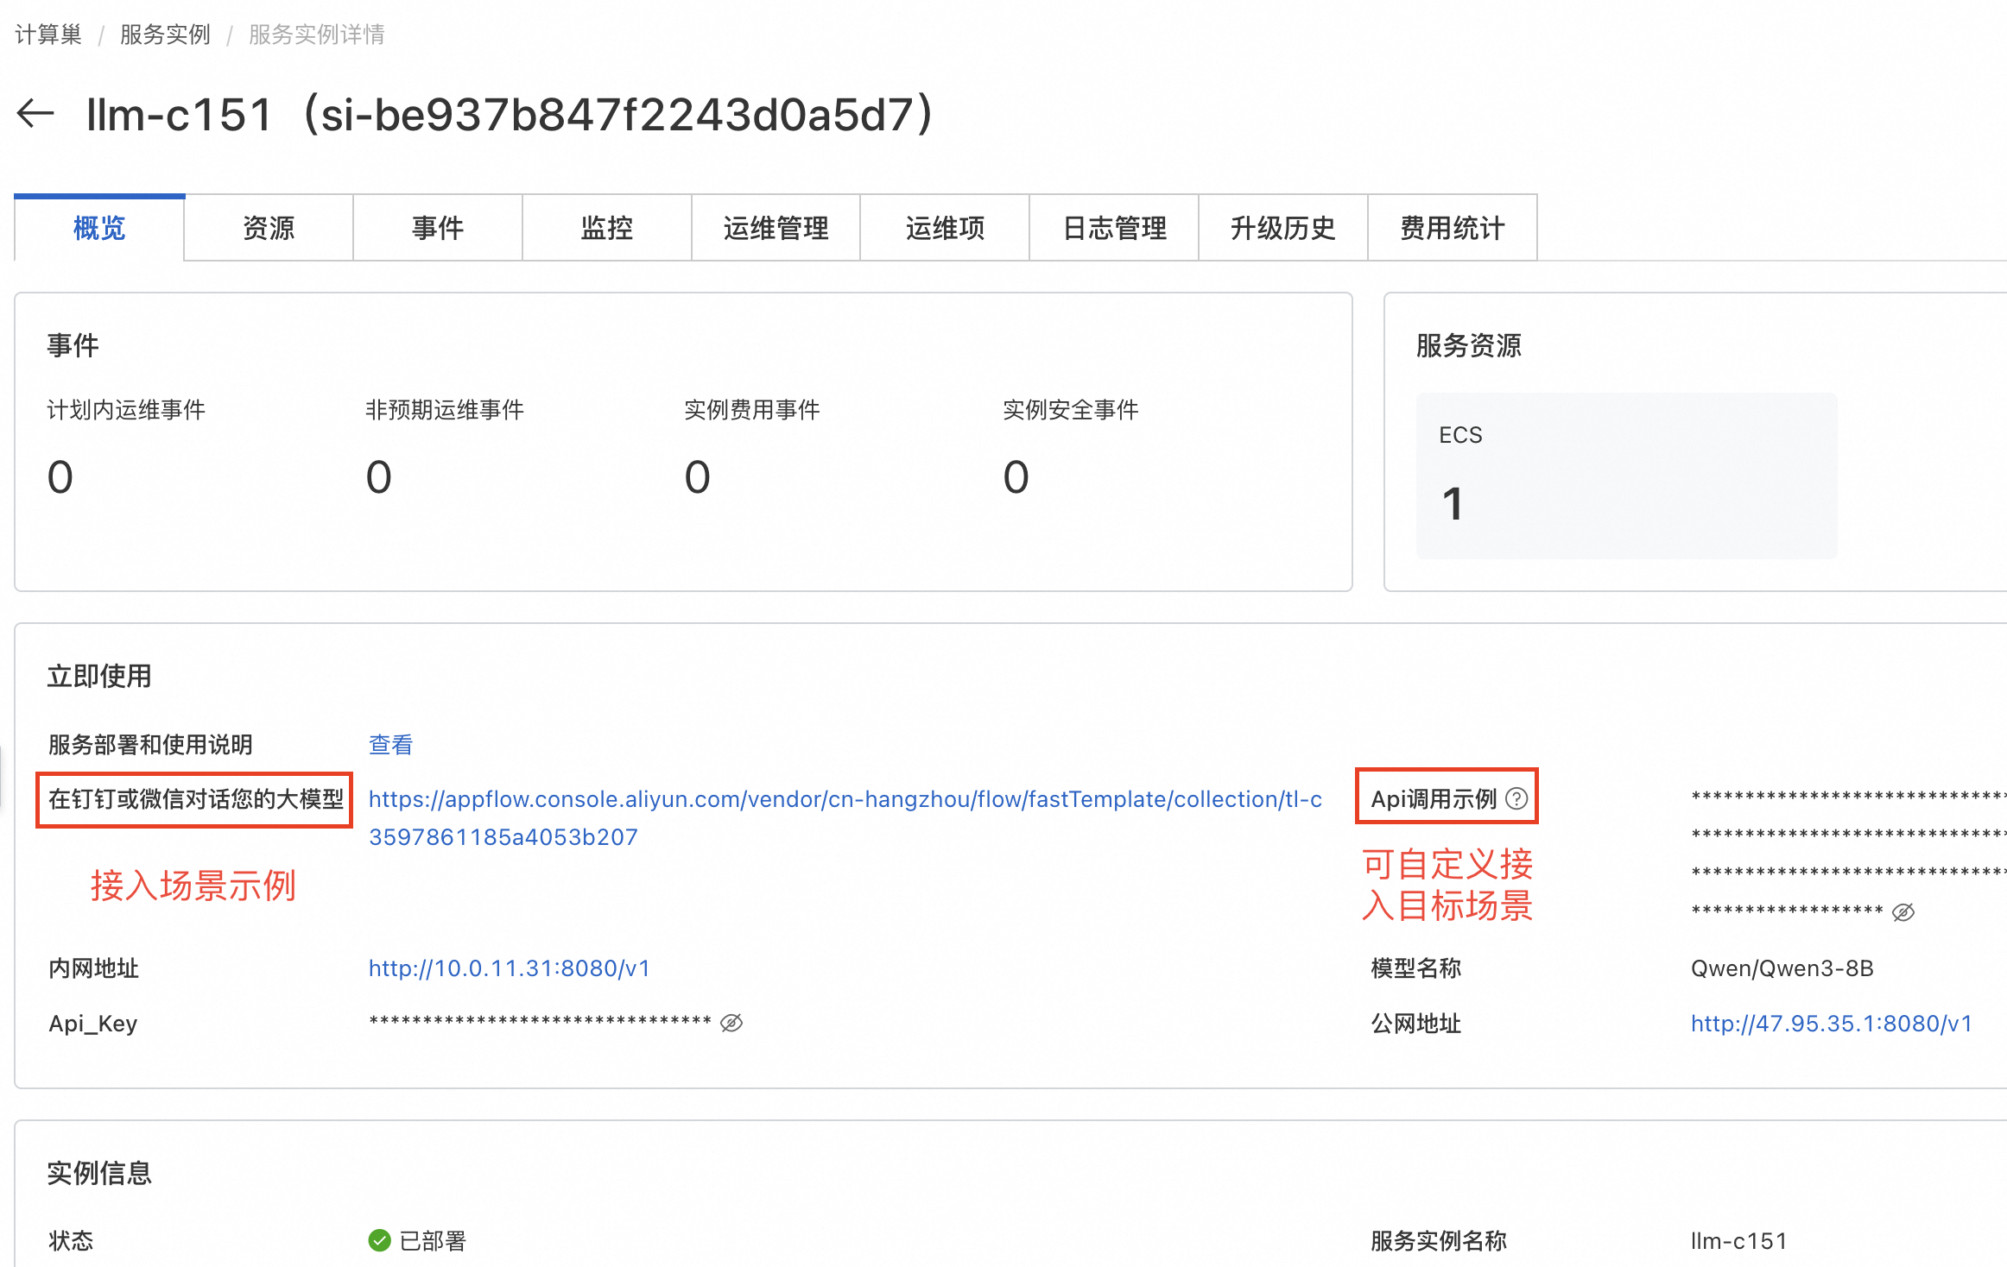Click the 查看 deployment instructions link
This screenshot has height=1267, width=2007.
click(x=390, y=744)
